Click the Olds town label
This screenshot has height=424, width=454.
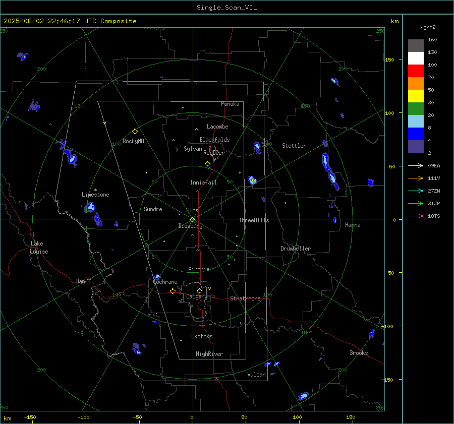pos(192,210)
